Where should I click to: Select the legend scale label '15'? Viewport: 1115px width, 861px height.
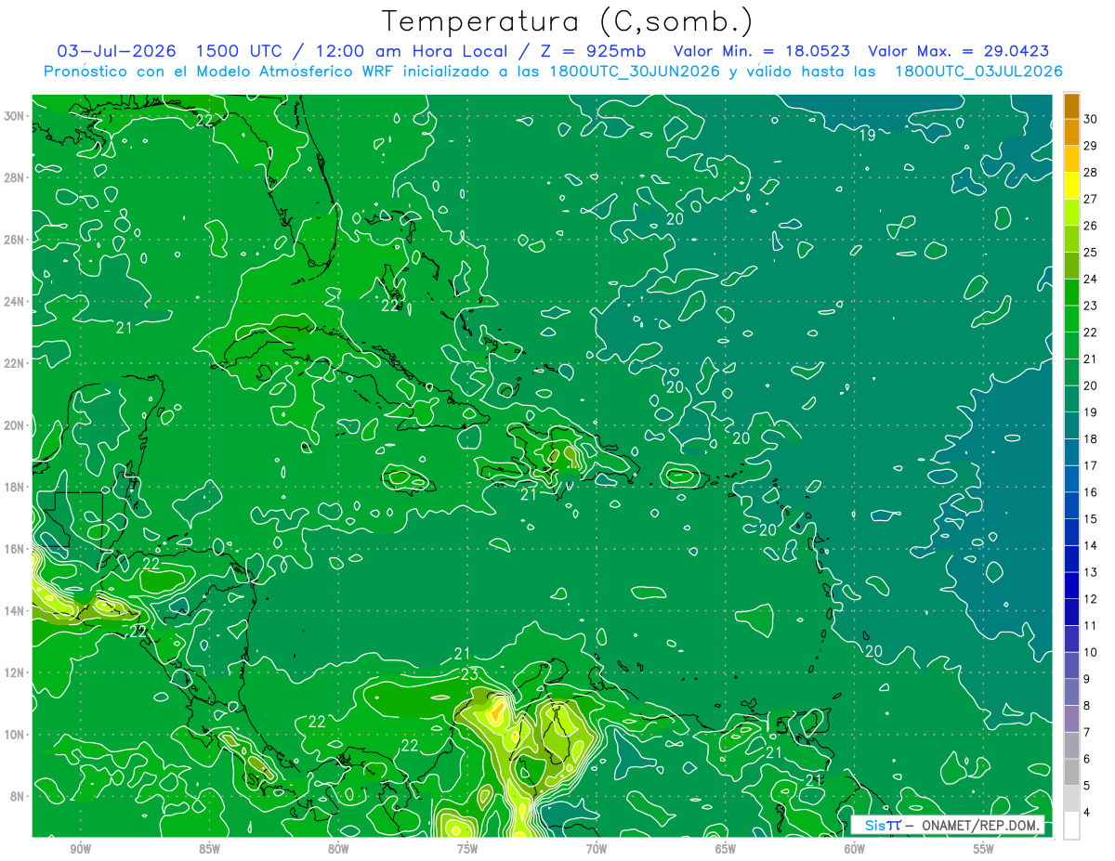pos(1091,518)
